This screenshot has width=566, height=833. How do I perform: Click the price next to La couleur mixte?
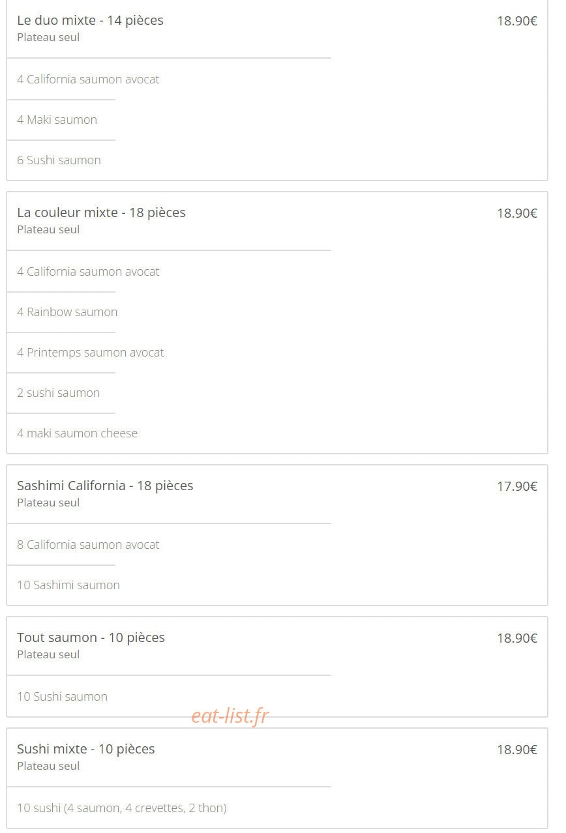(517, 213)
